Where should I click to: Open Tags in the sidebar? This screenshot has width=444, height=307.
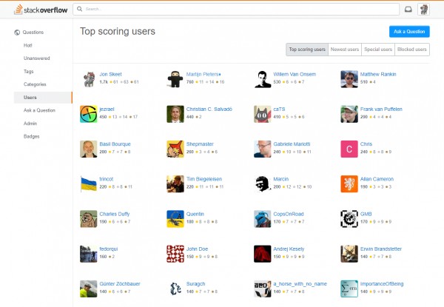click(x=29, y=71)
